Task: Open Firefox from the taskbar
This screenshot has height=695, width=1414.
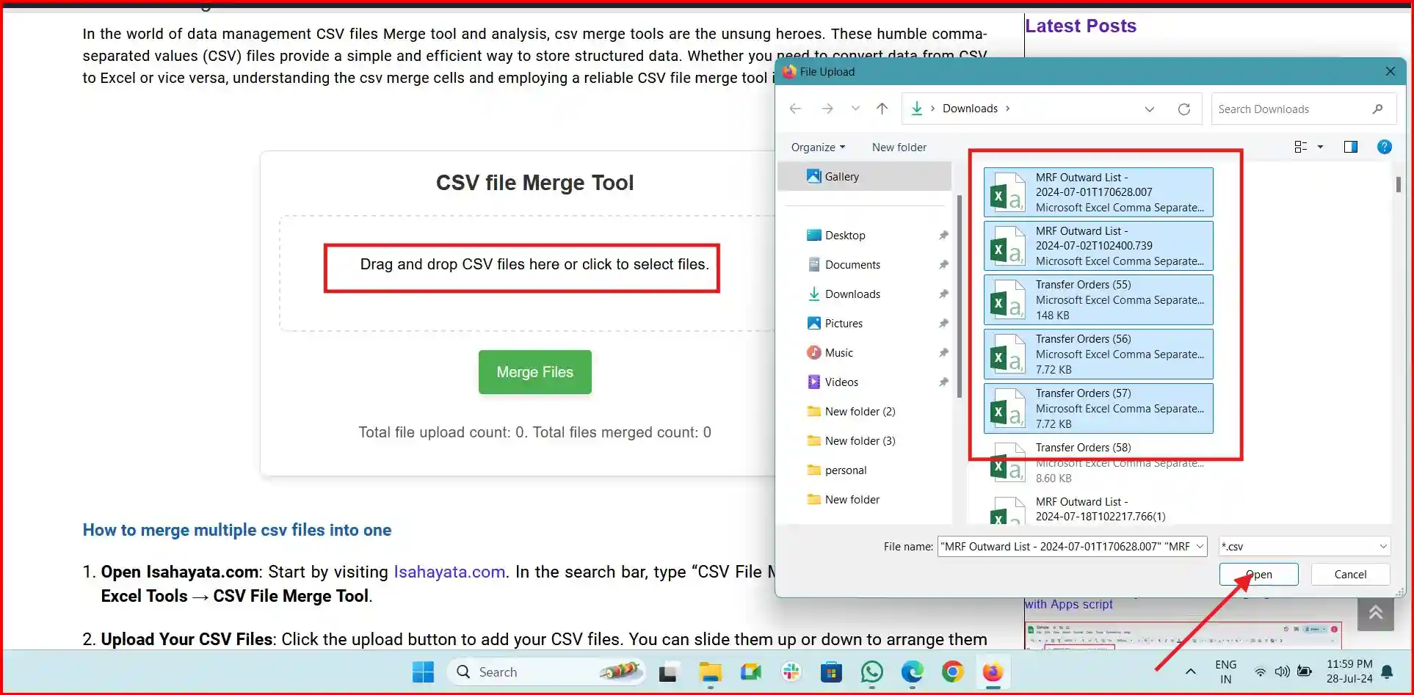Action: click(x=992, y=672)
